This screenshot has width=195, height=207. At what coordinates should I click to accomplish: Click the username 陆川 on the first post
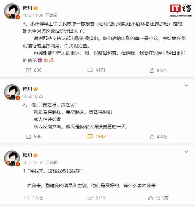tap(27, 8)
